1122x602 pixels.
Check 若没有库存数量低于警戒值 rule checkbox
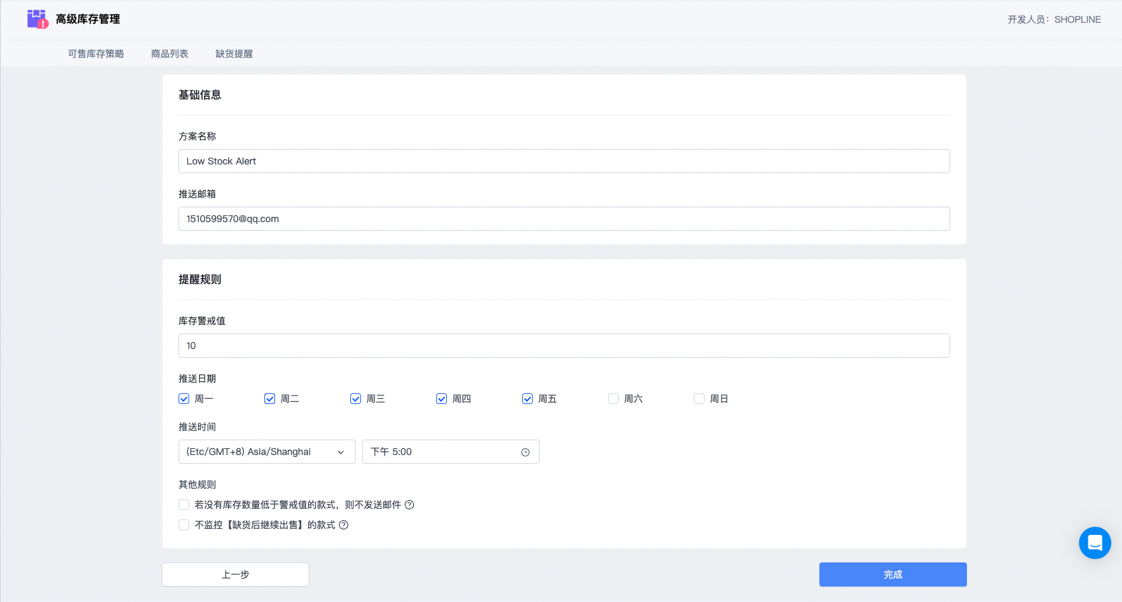(x=184, y=505)
